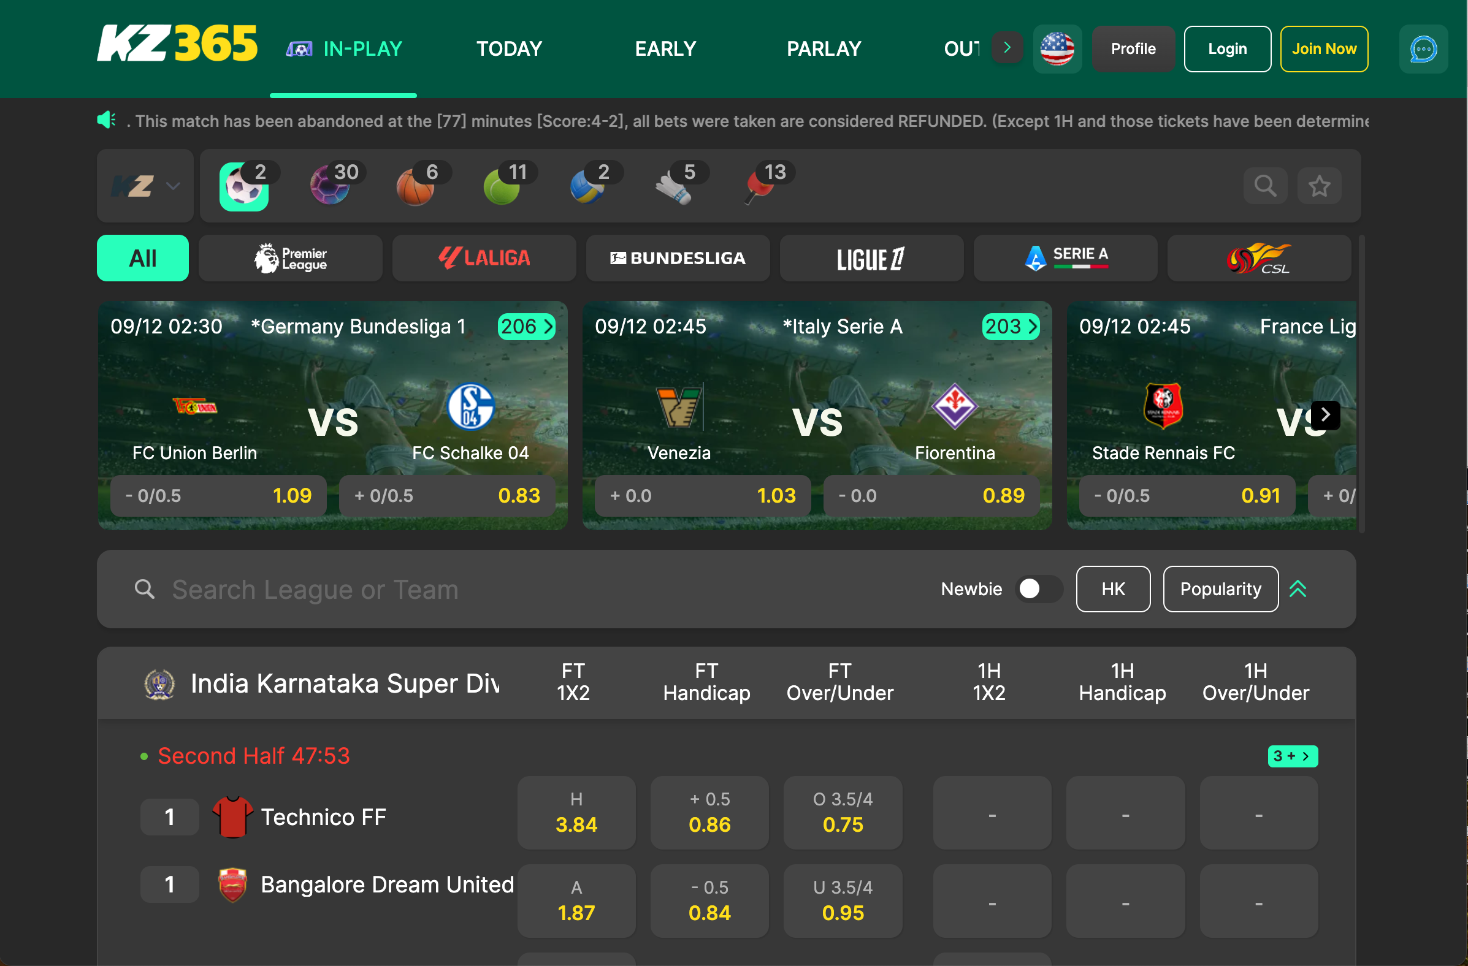This screenshot has height=966, width=1468.
Task: Expand more top navigation items arrow
Action: pos(1007,47)
